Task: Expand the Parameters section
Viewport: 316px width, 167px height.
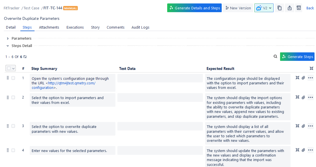Action: pyautogui.click(x=8, y=38)
